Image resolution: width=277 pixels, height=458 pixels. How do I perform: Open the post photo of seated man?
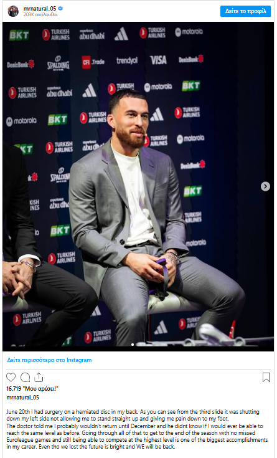(x=138, y=186)
